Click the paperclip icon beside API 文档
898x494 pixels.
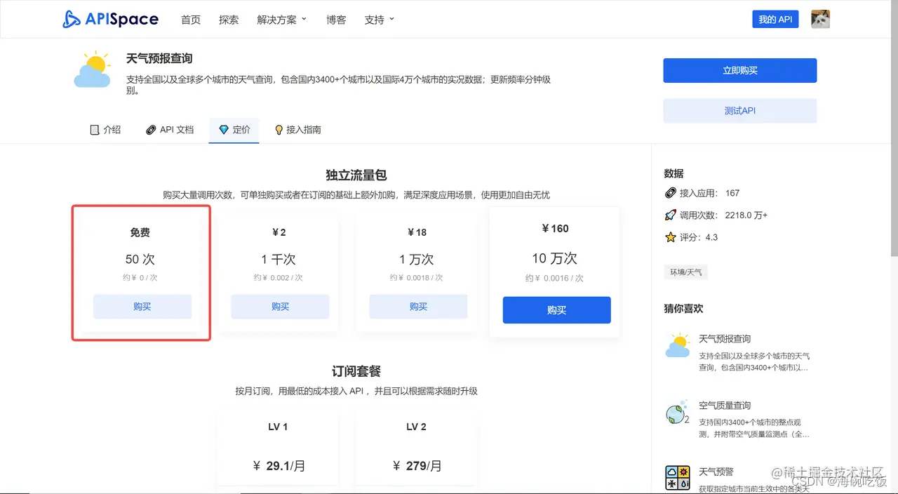click(x=149, y=129)
